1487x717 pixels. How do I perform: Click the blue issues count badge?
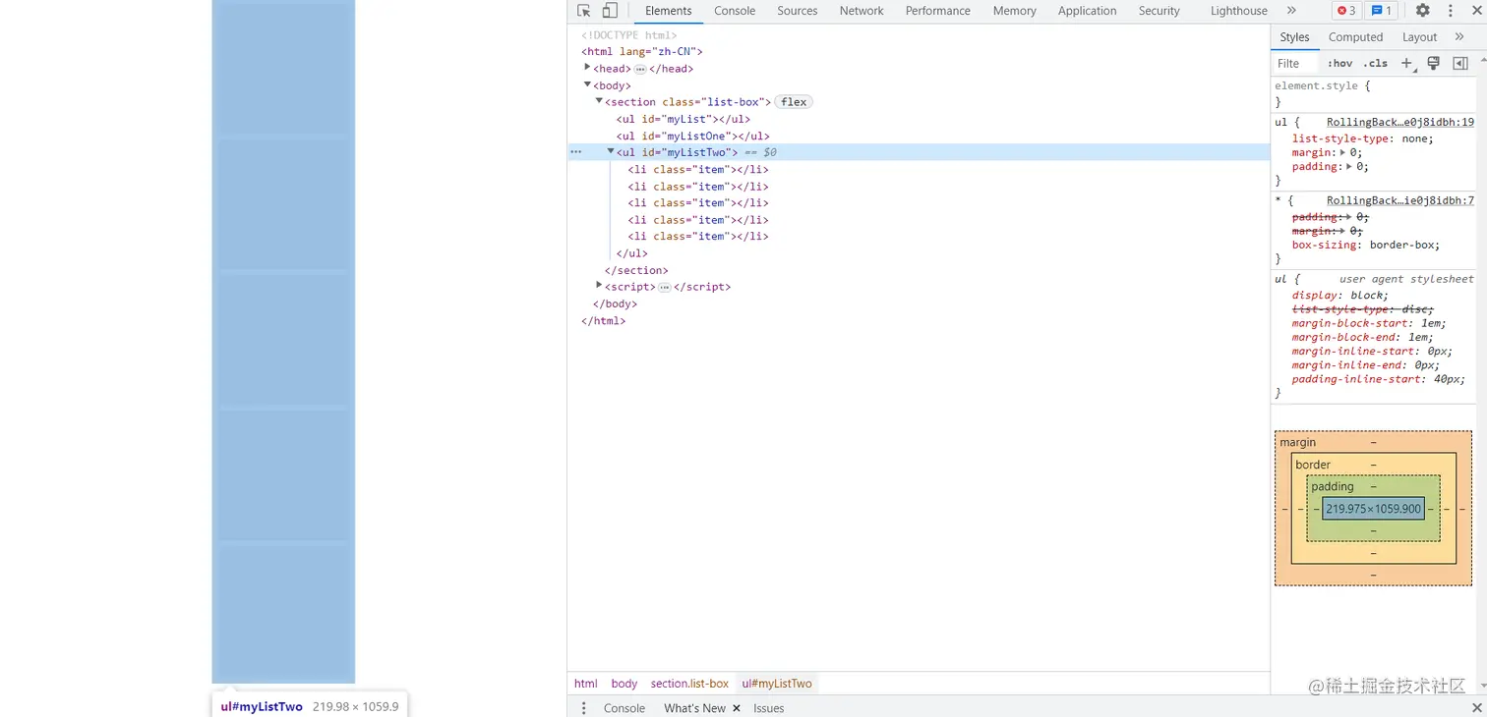tap(1382, 11)
